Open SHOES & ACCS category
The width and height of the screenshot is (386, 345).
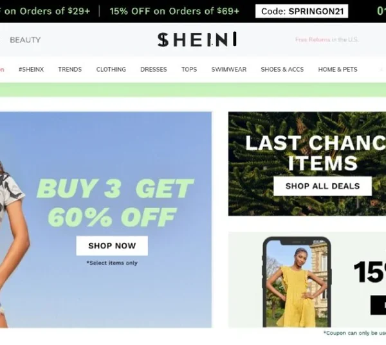coord(282,69)
